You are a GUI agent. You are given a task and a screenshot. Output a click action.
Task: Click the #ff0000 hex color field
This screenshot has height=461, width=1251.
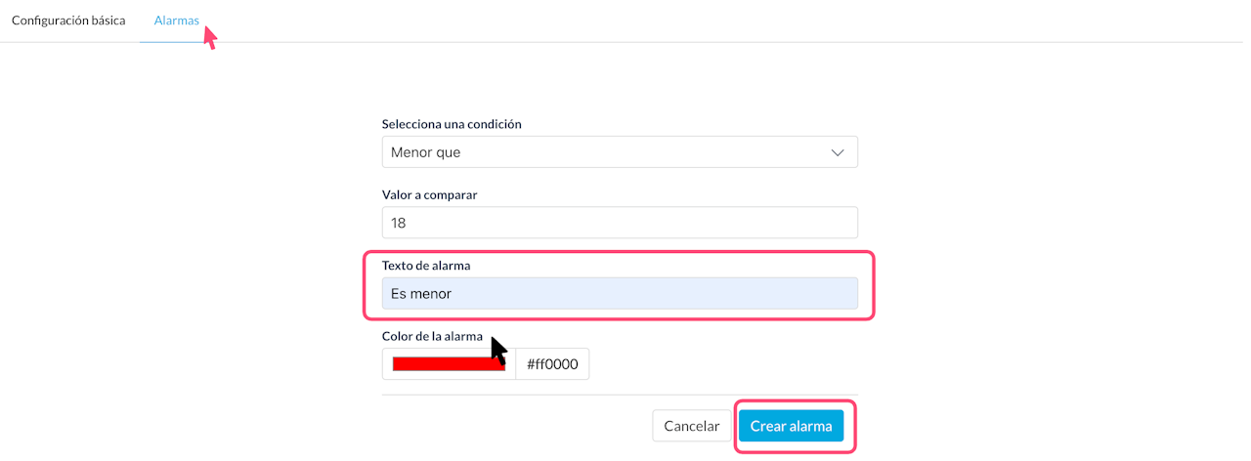(x=552, y=364)
